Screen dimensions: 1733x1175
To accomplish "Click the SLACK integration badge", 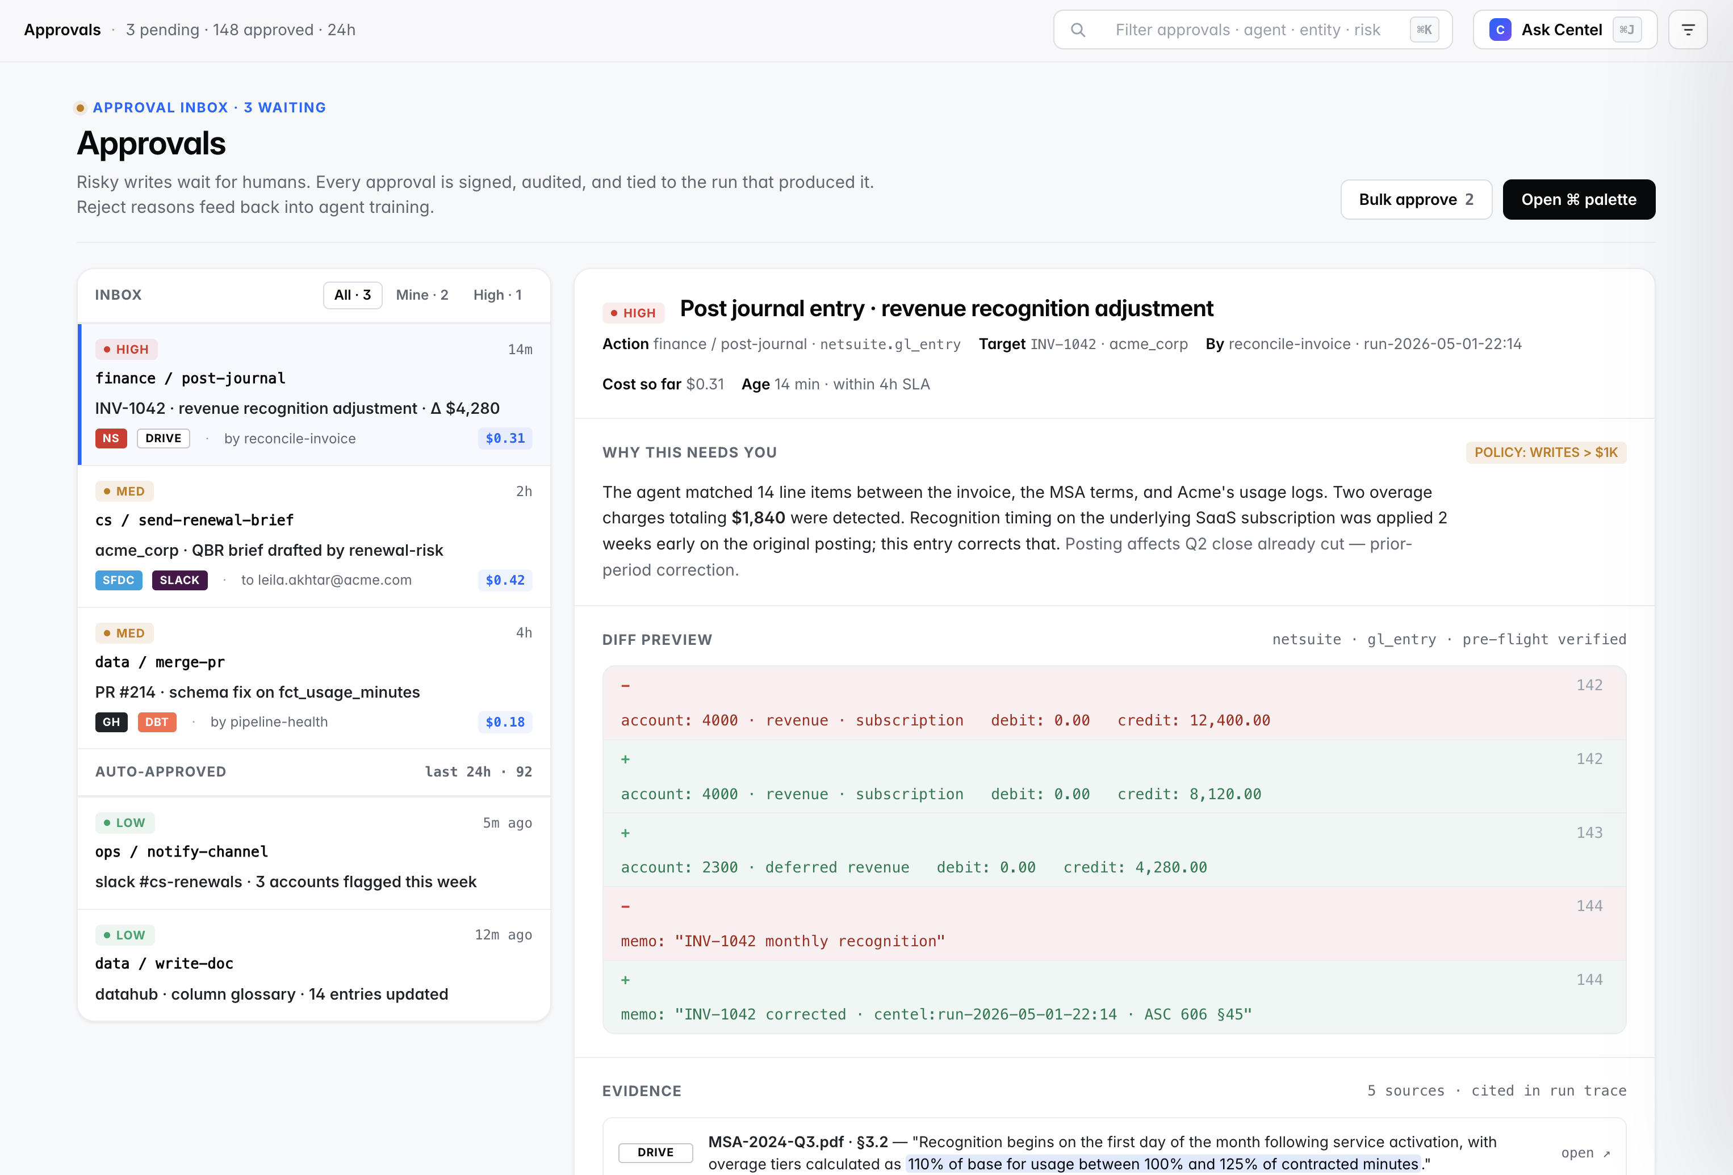I will pos(179,580).
